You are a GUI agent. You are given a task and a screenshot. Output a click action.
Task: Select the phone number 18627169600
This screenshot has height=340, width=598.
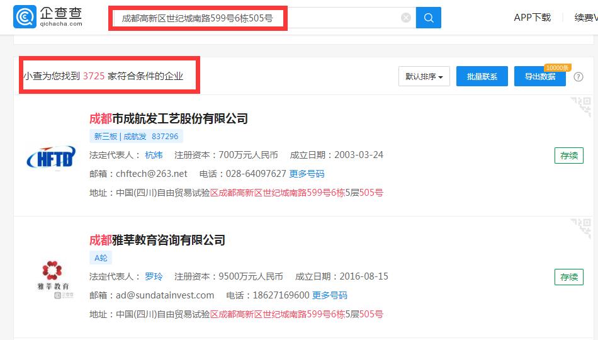(x=281, y=295)
